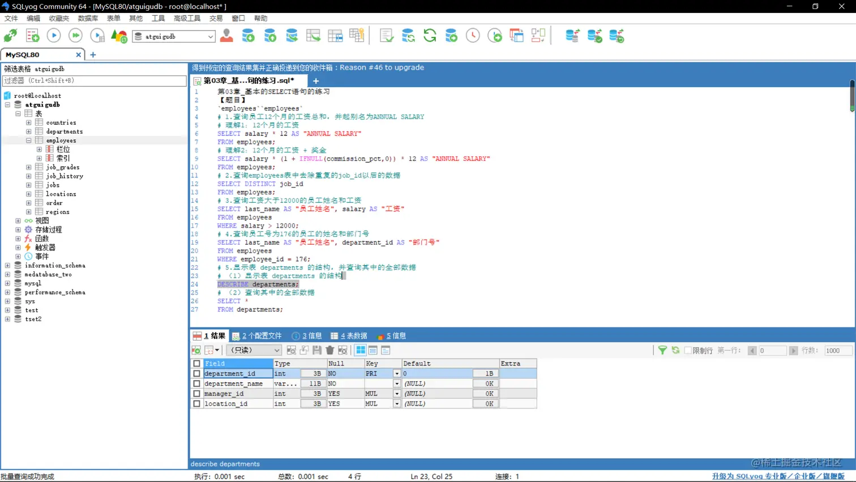Screen dimensions: 856x482
Task: Click the previous page arrow by 第一行
Action: [752, 351]
